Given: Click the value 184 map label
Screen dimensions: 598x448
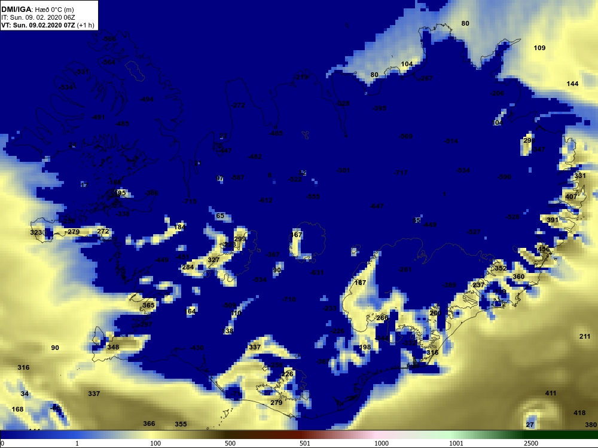Looking at the screenshot, I should [x=179, y=227].
